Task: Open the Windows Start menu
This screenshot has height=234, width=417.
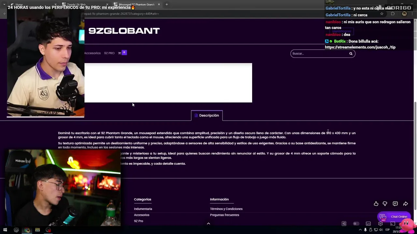Action: tap(5, 230)
